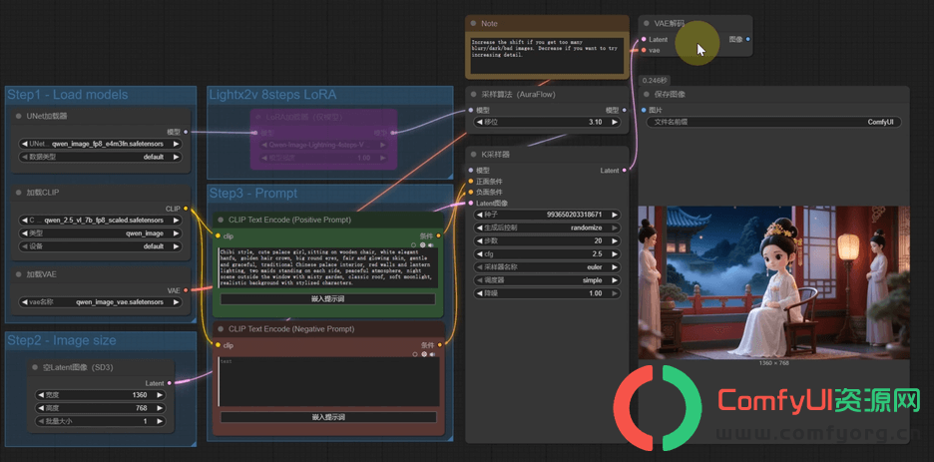Click the 1360 × 768 size label under image
The image size is (934, 462).
click(773, 362)
